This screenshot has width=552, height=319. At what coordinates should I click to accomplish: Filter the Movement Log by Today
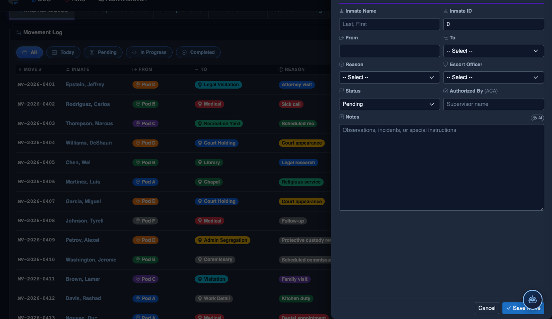pyautogui.click(x=63, y=52)
